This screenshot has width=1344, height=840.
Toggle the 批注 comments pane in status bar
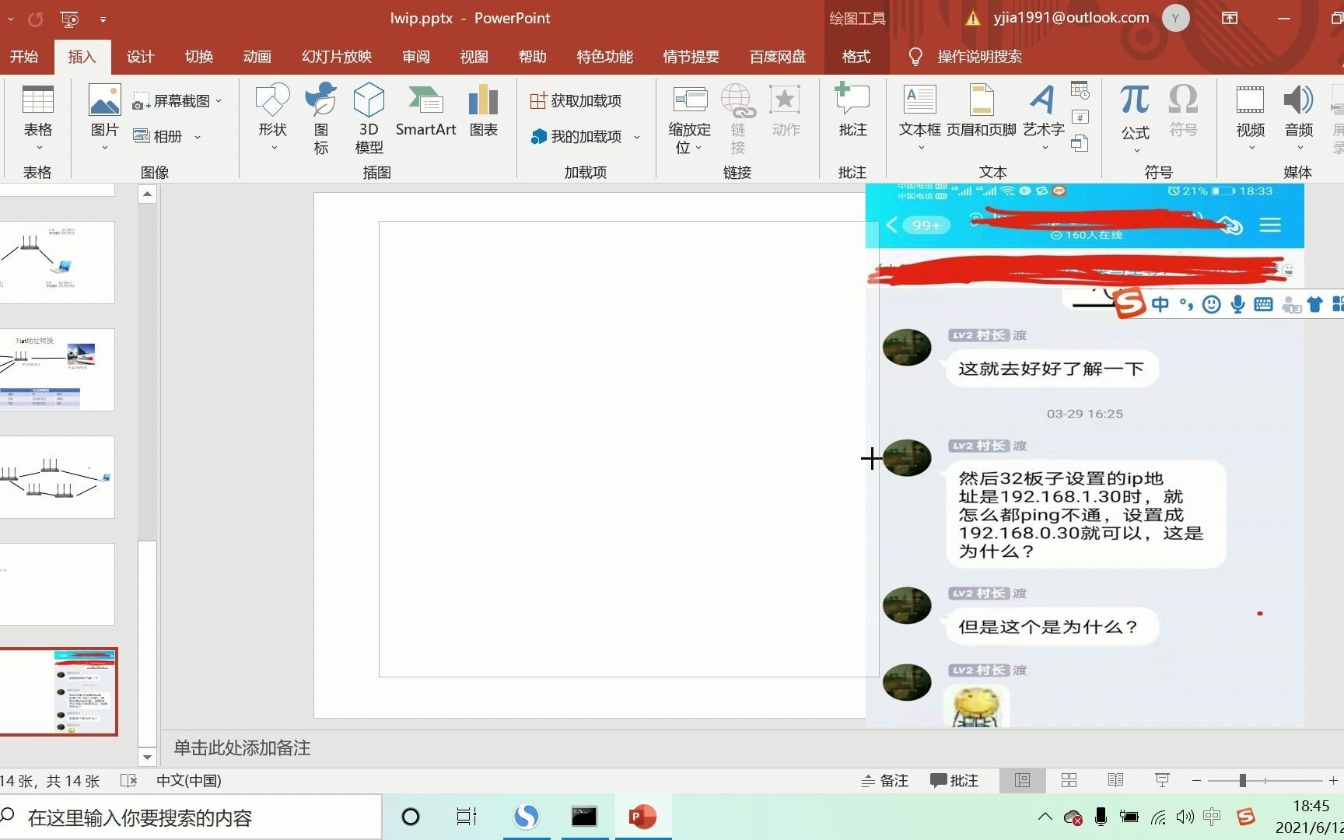[954, 780]
